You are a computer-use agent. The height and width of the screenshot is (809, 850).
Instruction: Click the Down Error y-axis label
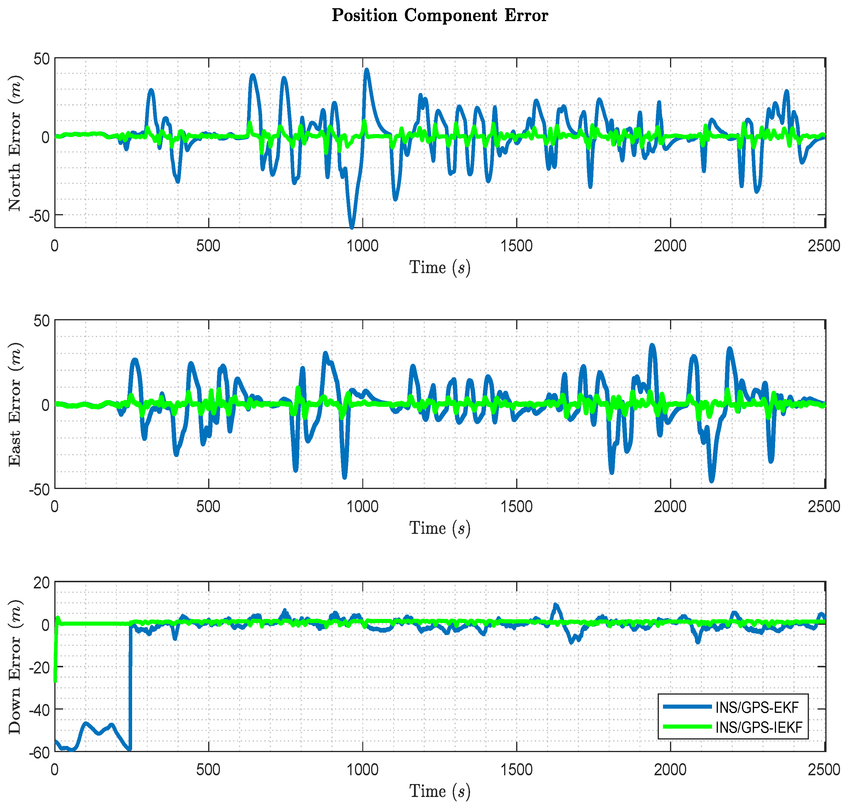coord(16,667)
